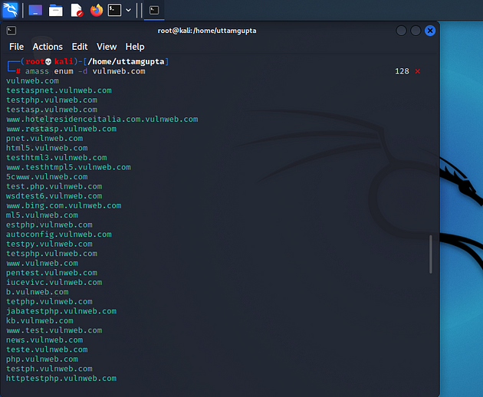Image resolution: width=483 pixels, height=397 pixels.
Task: Click 5cwww.vulnweb.com line
Action: click(47, 176)
